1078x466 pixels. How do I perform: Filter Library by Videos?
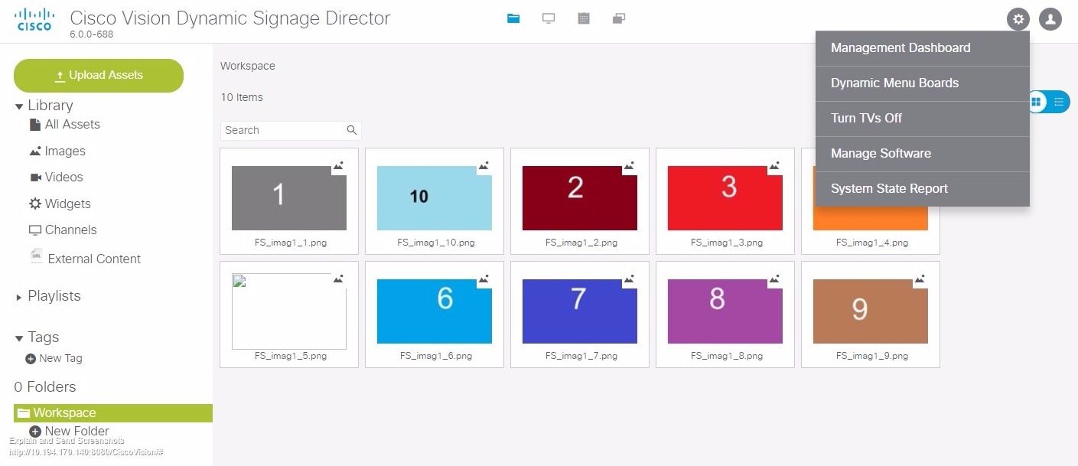tap(64, 178)
